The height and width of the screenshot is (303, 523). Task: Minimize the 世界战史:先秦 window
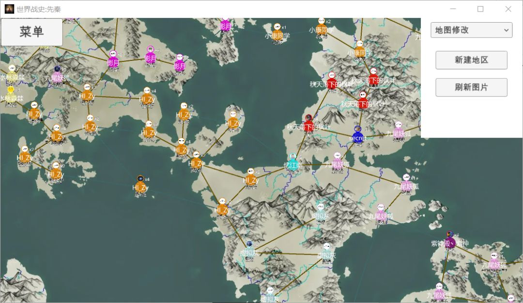pyautogui.click(x=453, y=9)
